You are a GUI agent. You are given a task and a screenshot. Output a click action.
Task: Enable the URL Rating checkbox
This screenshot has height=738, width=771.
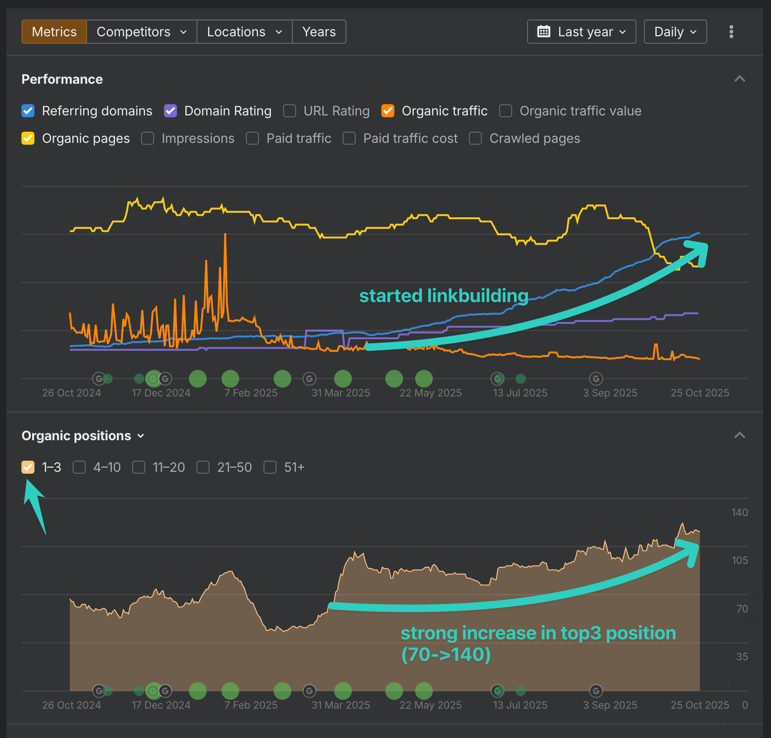[290, 111]
